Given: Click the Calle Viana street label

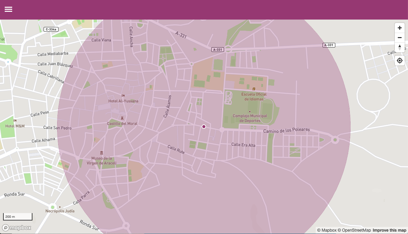Looking at the screenshot, I should [x=101, y=40].
